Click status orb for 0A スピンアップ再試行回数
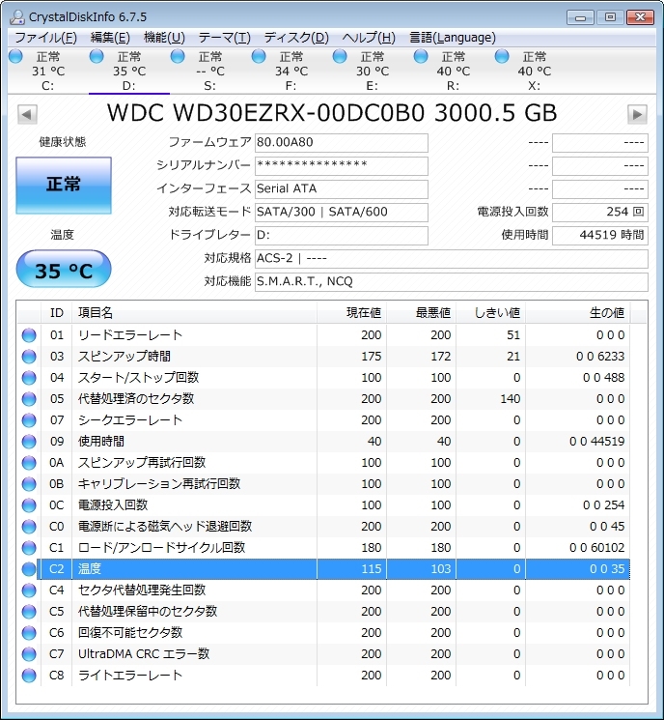The height and width of the screenshot is (720, 664). [x=29, y=463]
